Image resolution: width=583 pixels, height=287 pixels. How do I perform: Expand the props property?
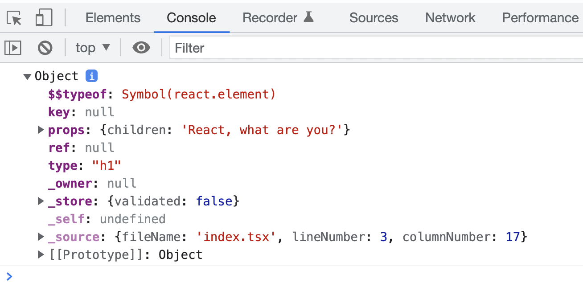click(x=41, y=130)
